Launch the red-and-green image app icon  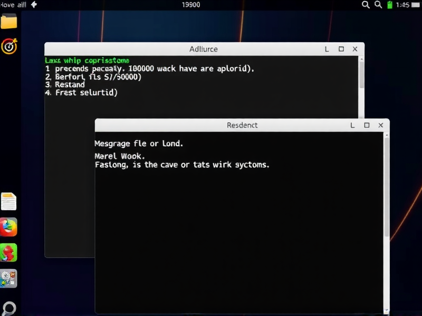pos(9,253)
